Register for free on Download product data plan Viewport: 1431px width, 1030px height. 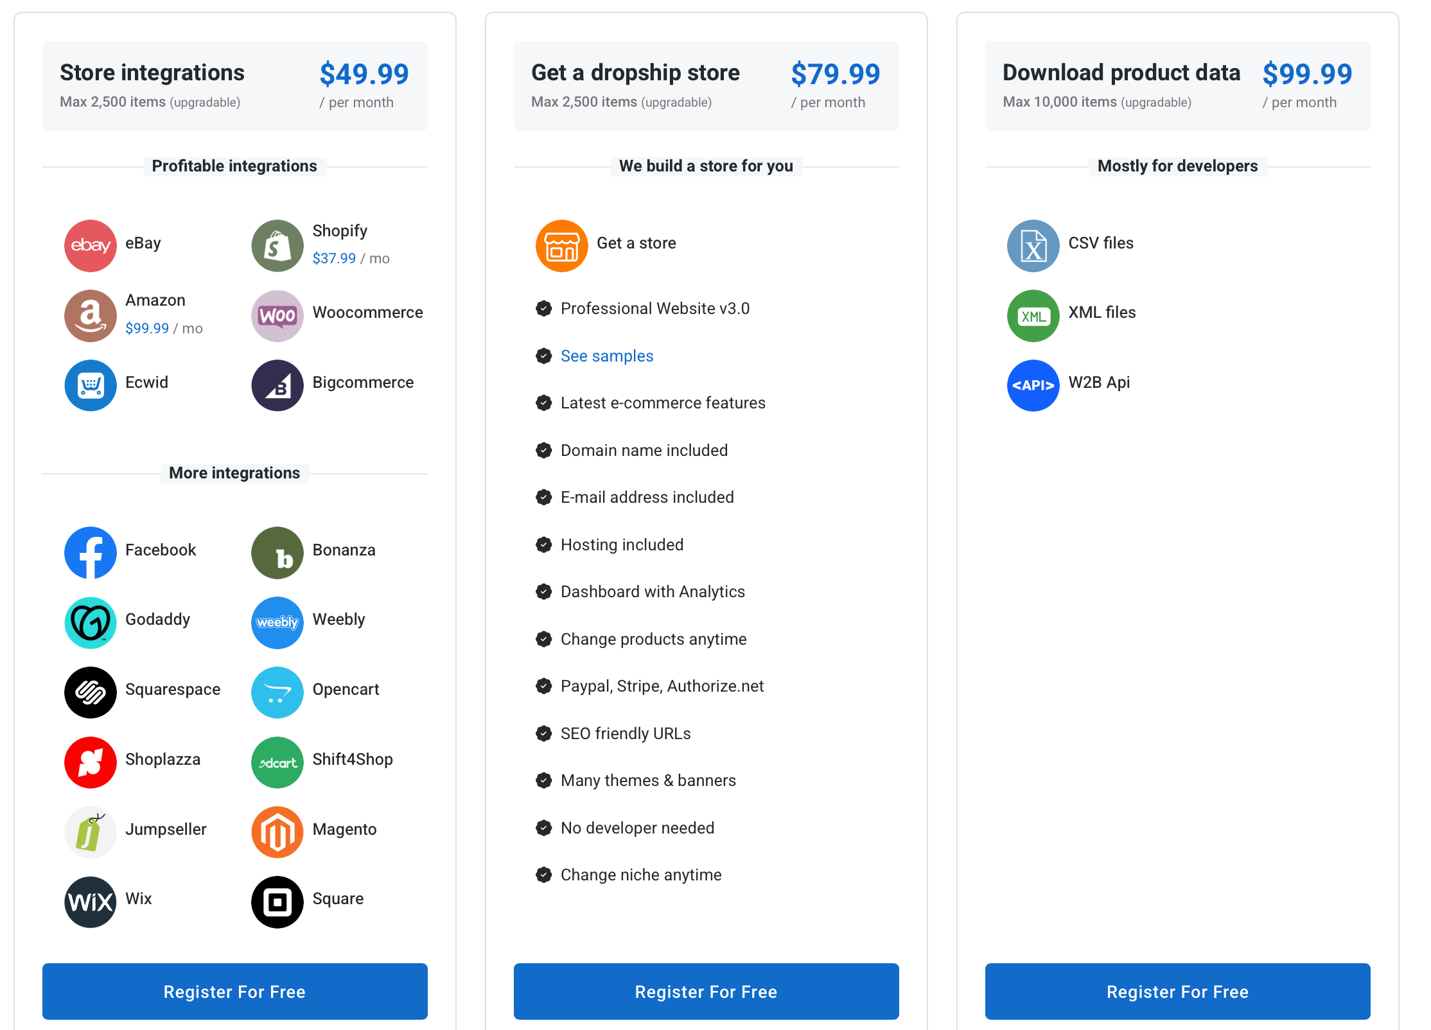pos(1178,991)
